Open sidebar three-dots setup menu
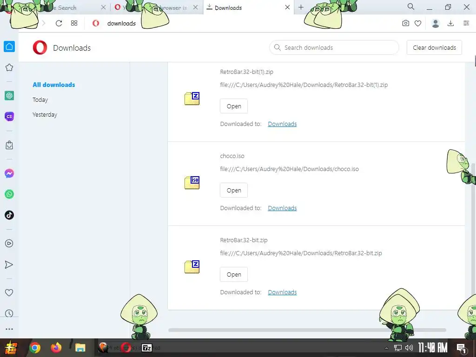This screenshot has width=476, height=357. [x=9, y=329]
